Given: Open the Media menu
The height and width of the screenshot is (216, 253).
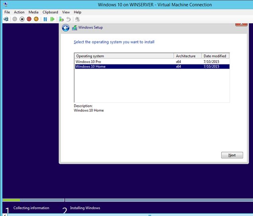Looking at the screenshot, I should (33, 12).
